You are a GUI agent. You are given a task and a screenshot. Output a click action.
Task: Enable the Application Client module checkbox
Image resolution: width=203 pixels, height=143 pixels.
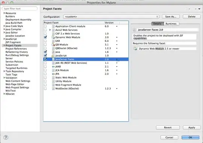pos(45,26)
